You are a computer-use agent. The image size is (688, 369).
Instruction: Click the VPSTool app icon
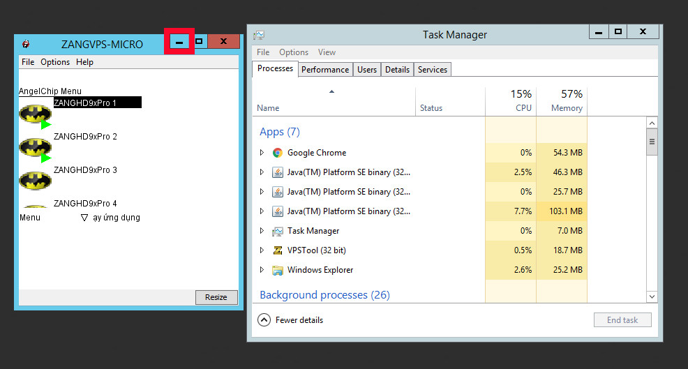point(277,250)
